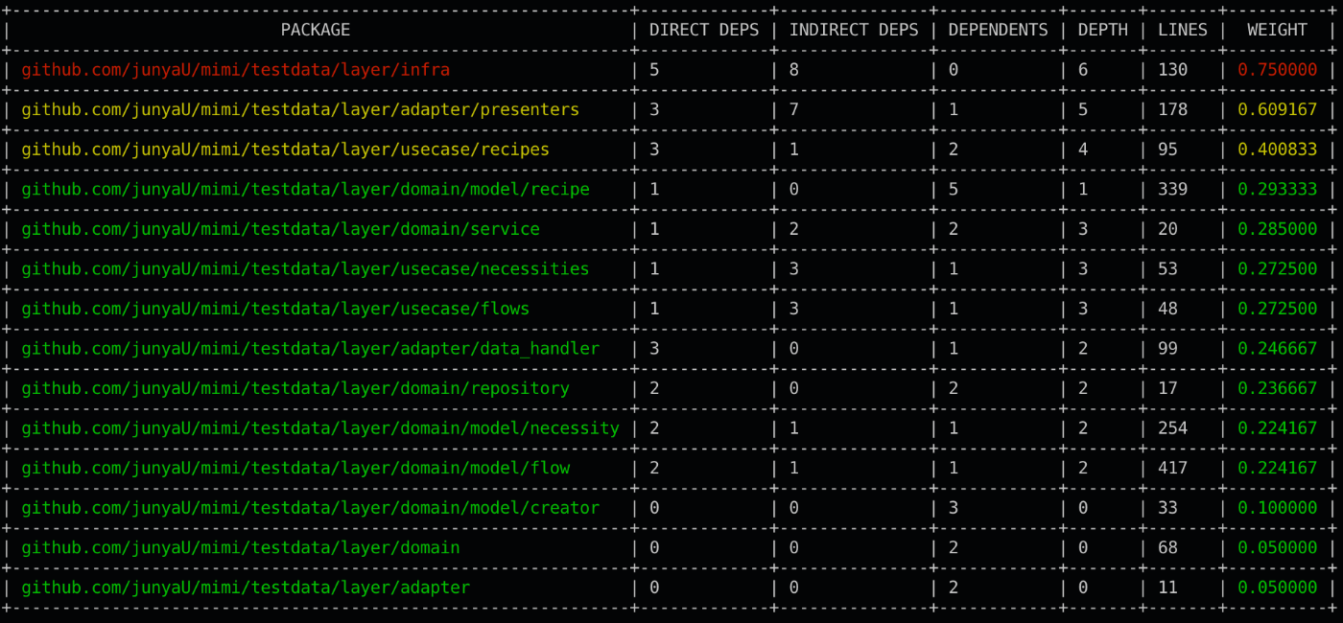
Task: Click the PACKAGE column header
Action: click(317, 30)
